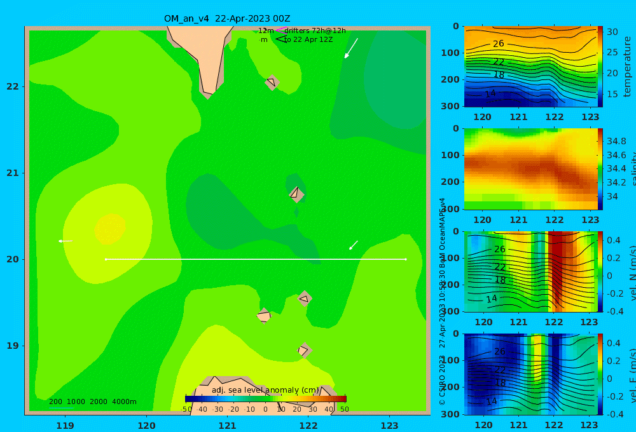Click the vel. E colorbar
Viewport: 636px width, 432px height.
point(600,374)
